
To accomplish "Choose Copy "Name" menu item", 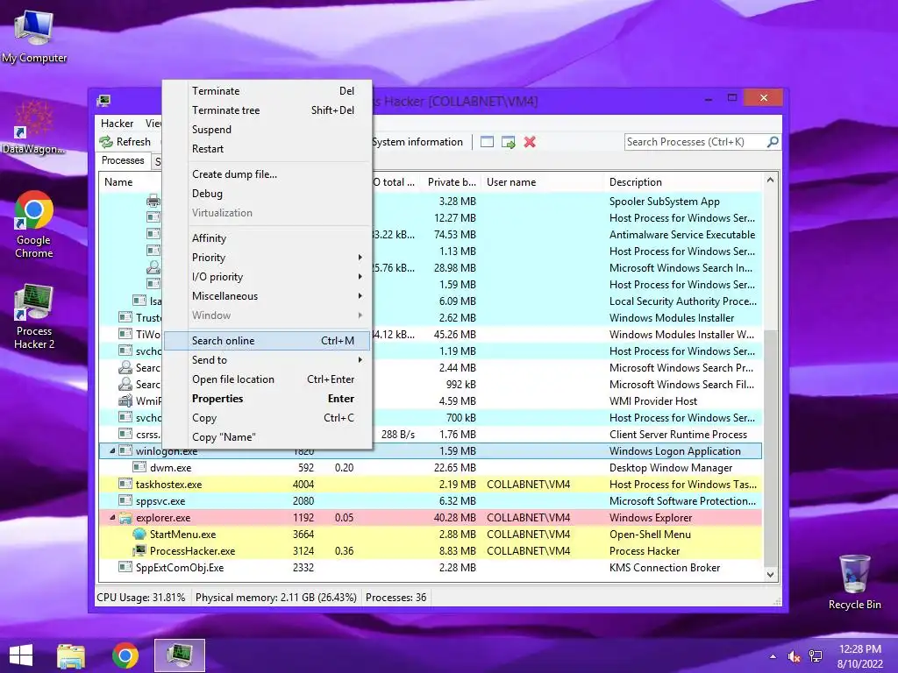I will pyautogui.click(x=267, y=437).
